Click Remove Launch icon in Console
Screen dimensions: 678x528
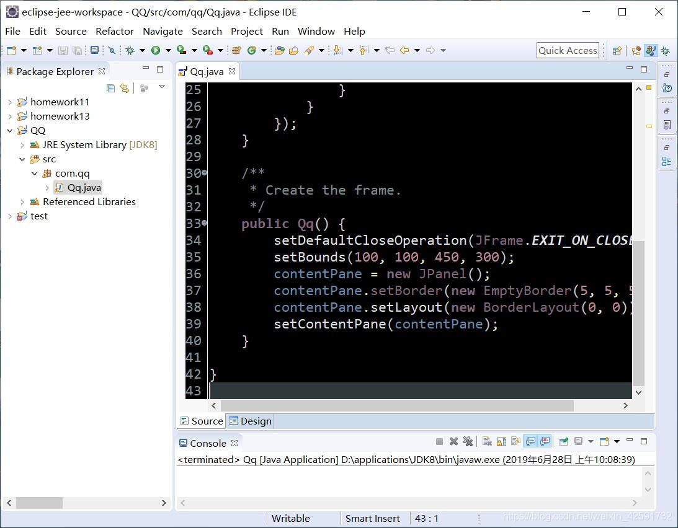point(453,442)
